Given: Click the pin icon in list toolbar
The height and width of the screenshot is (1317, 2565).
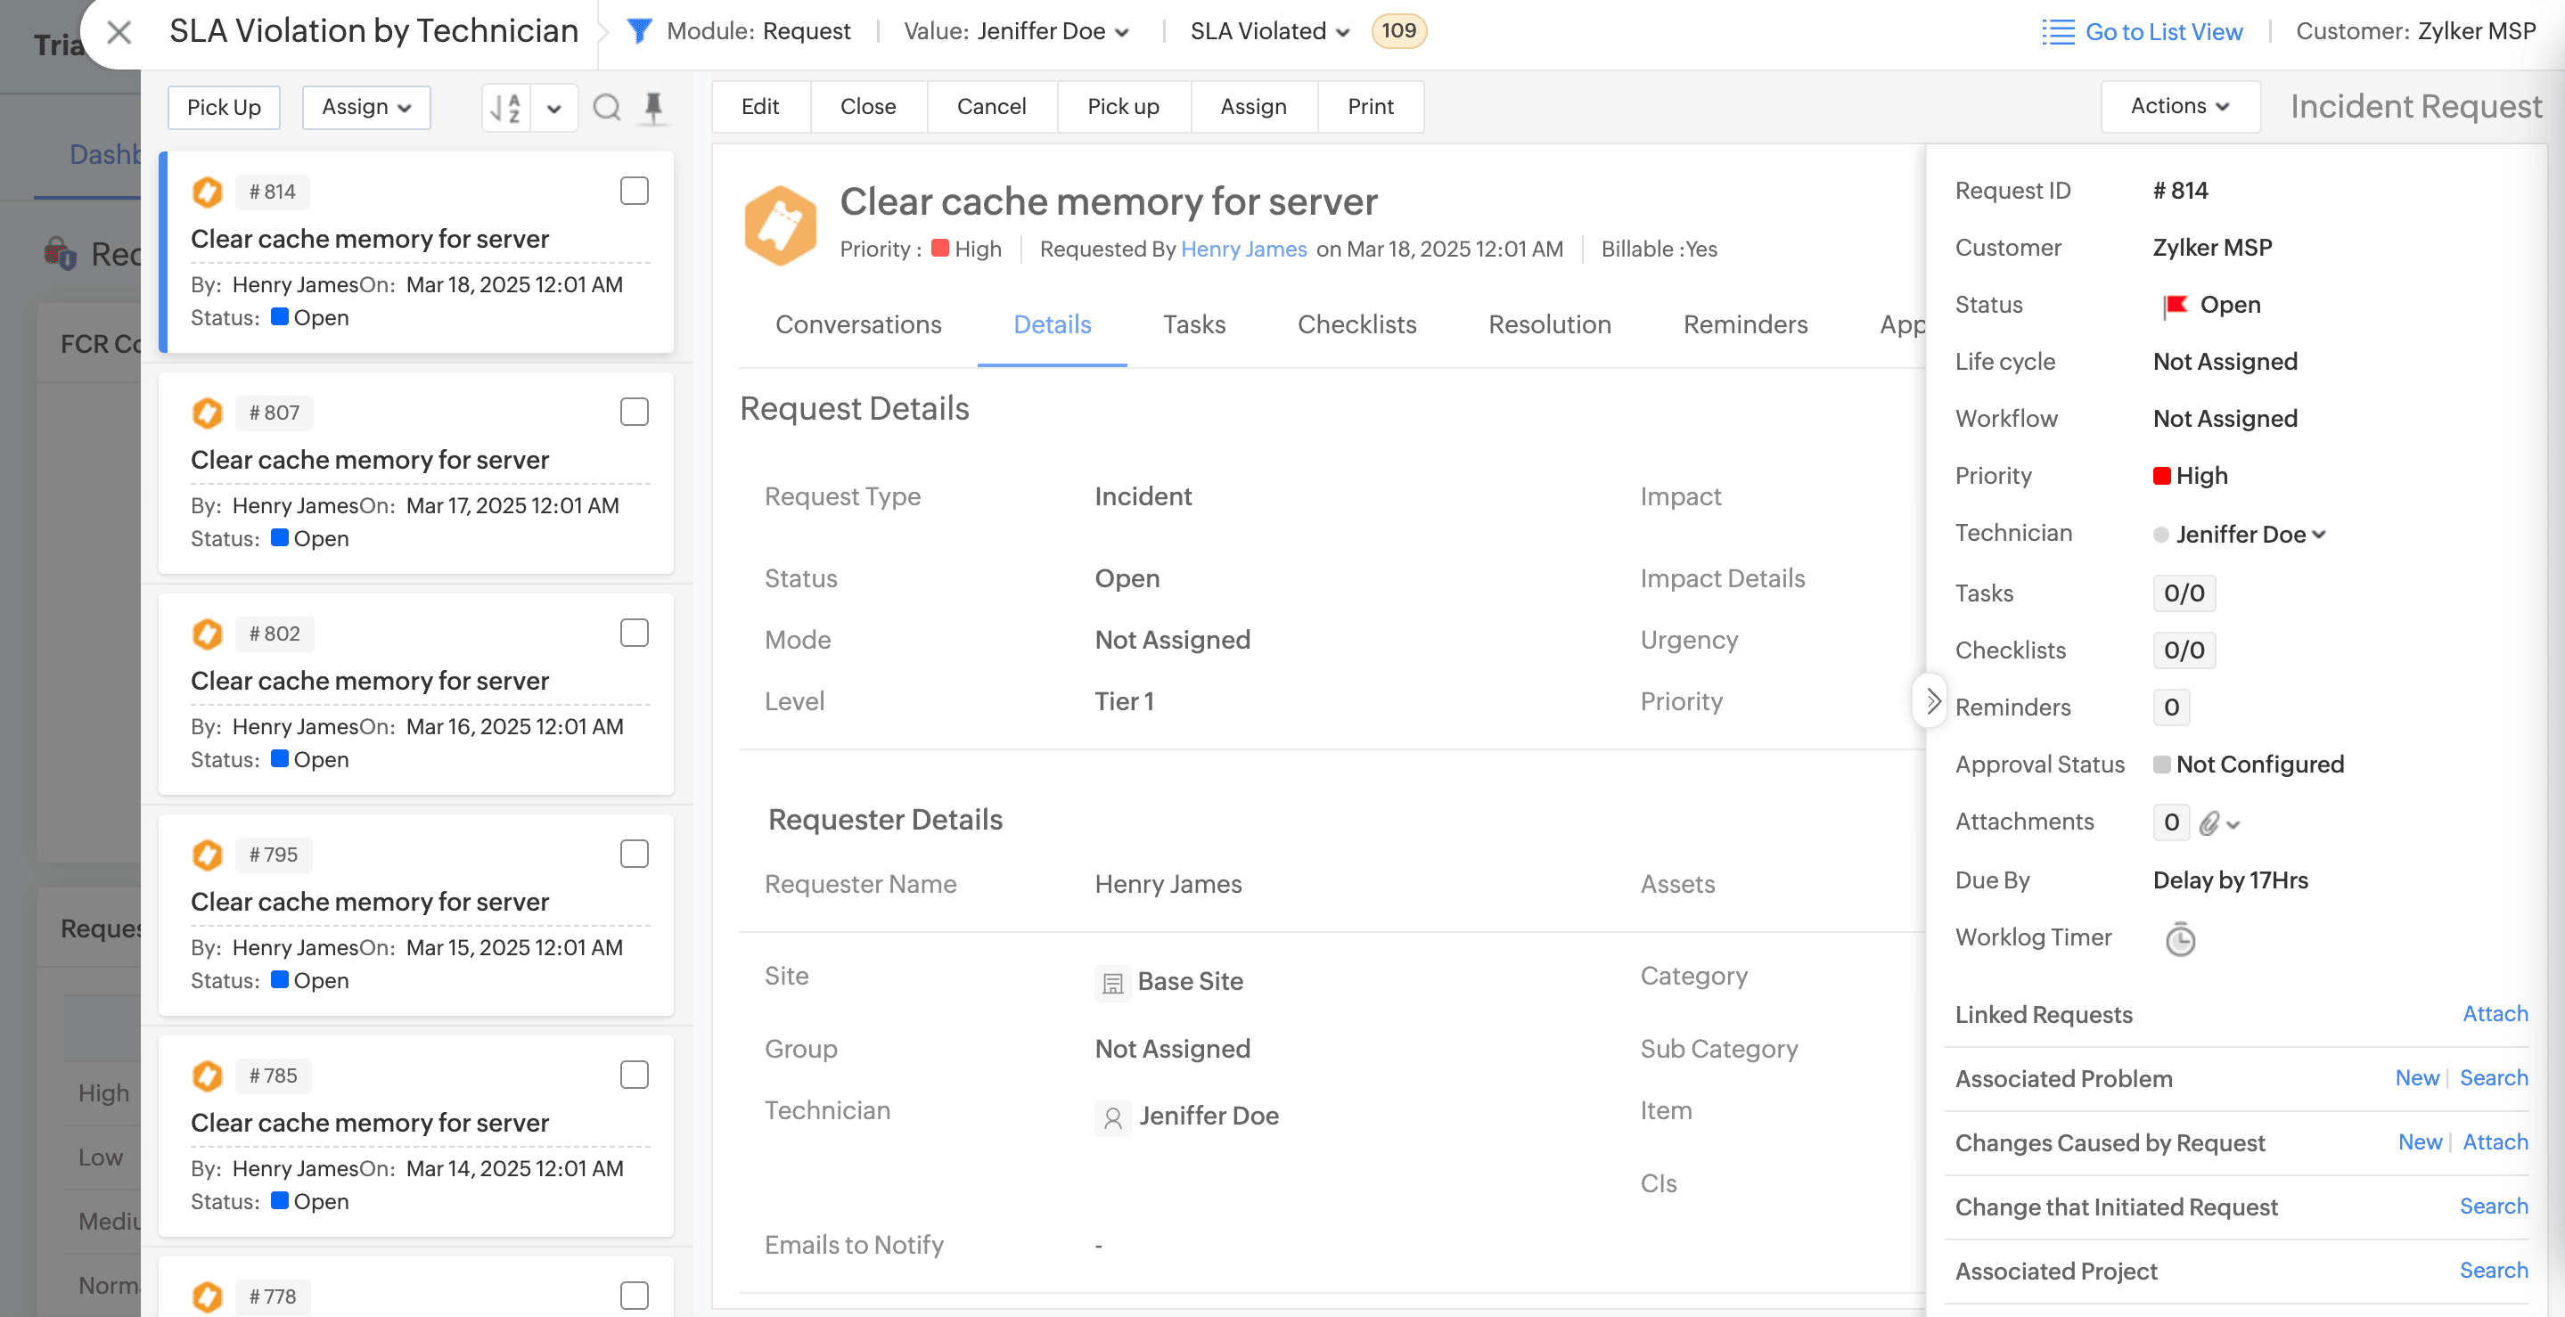Looking at the screenshot, I should coord(653,108).
